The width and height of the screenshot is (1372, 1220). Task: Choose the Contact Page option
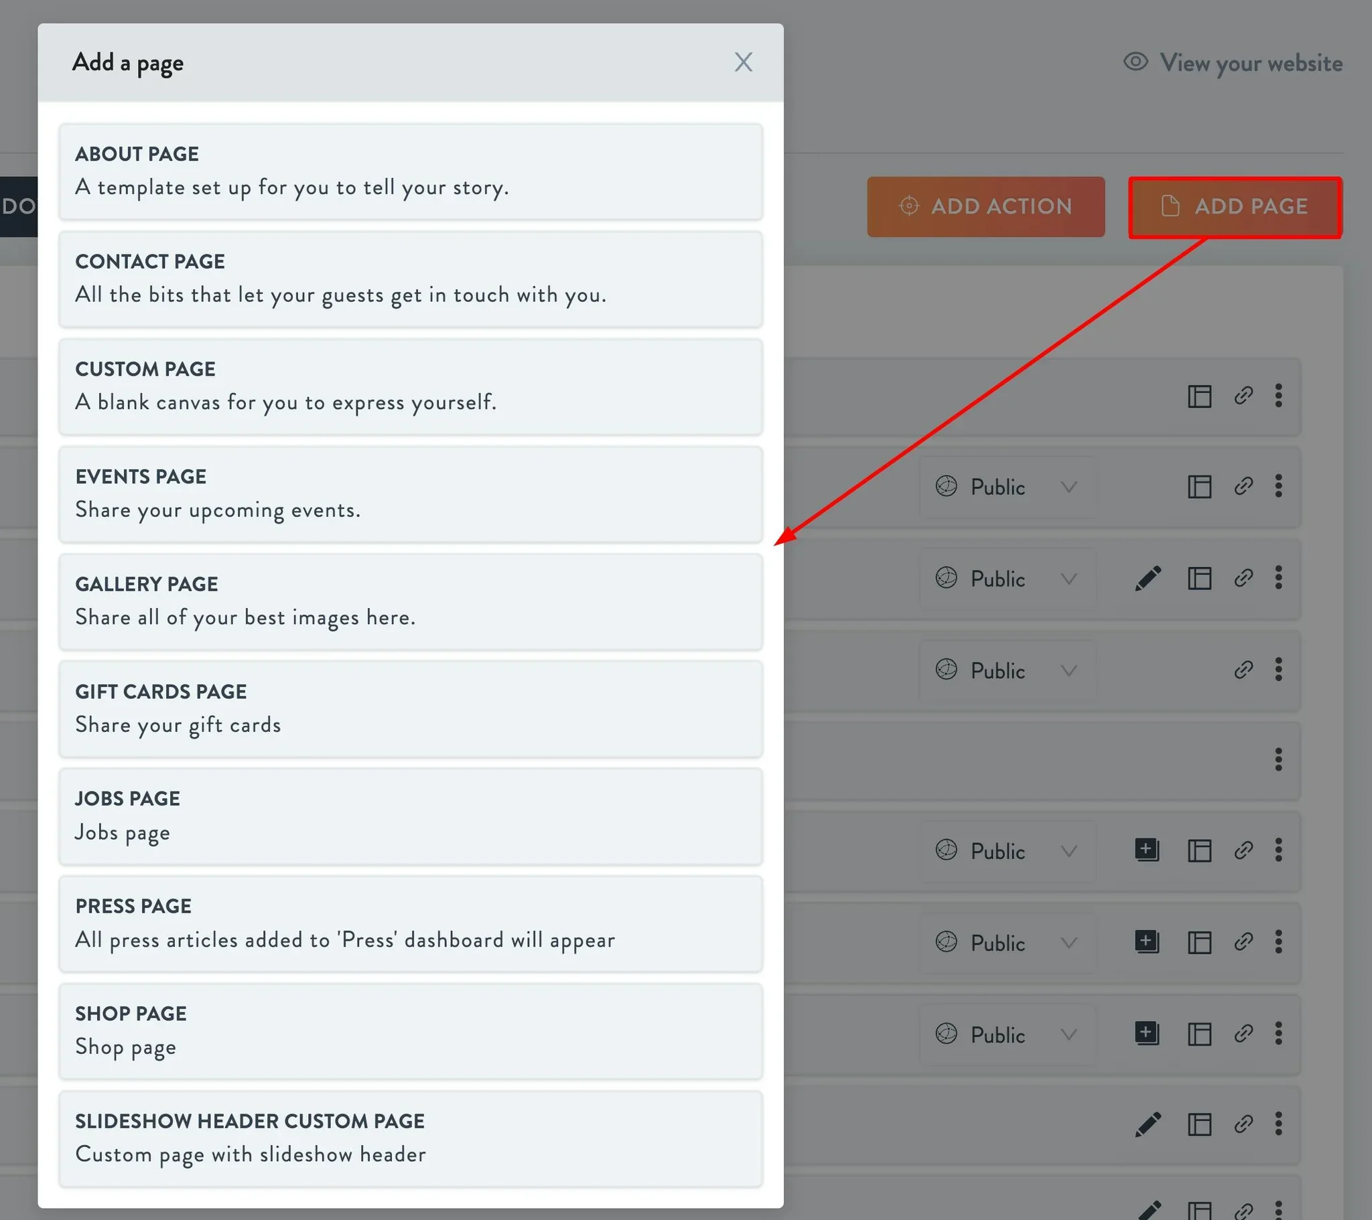click(x=411, y=279)
